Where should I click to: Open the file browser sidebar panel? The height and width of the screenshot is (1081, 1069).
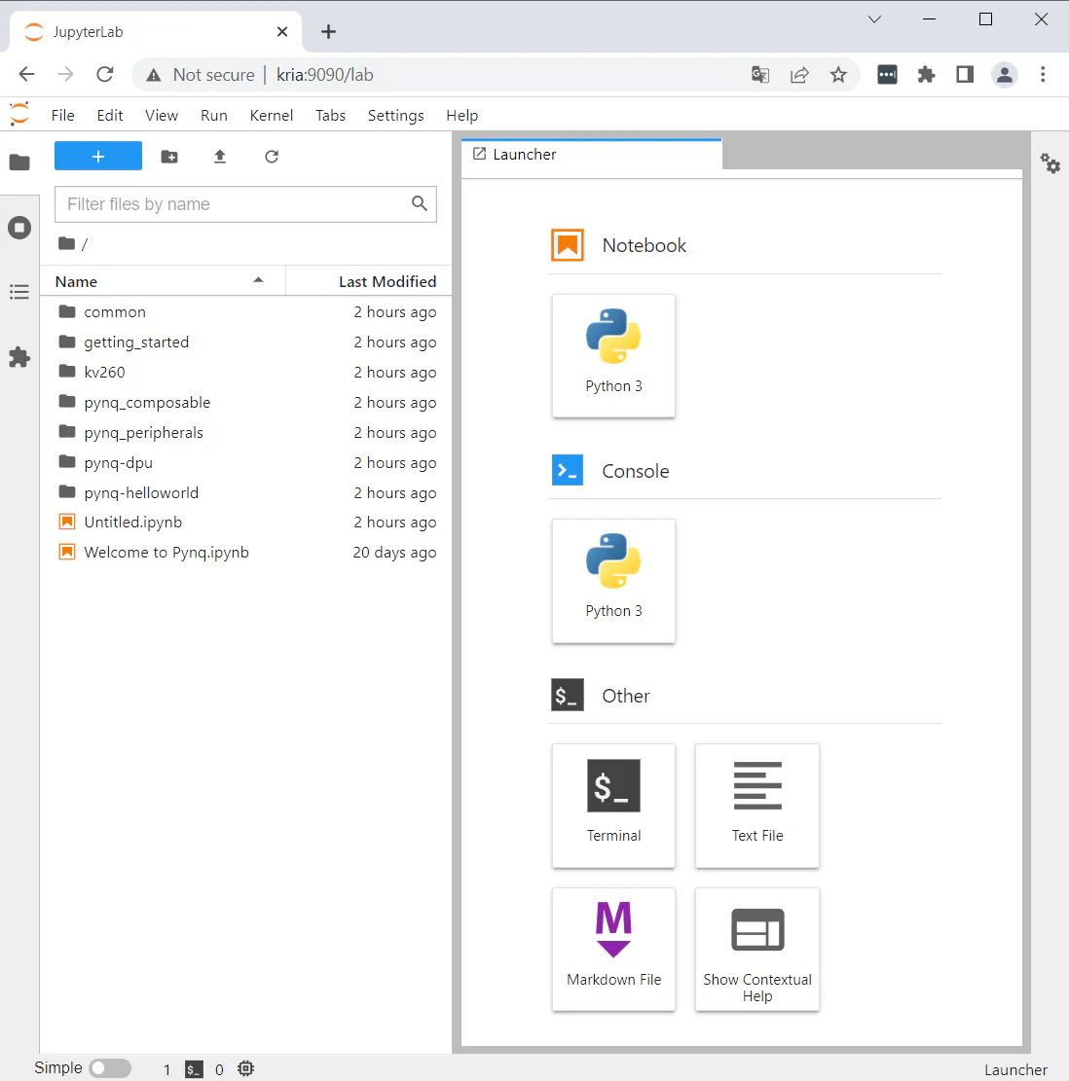(19, 162)
